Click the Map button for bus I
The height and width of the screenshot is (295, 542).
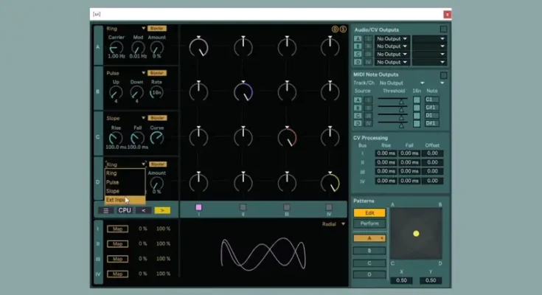118,229
